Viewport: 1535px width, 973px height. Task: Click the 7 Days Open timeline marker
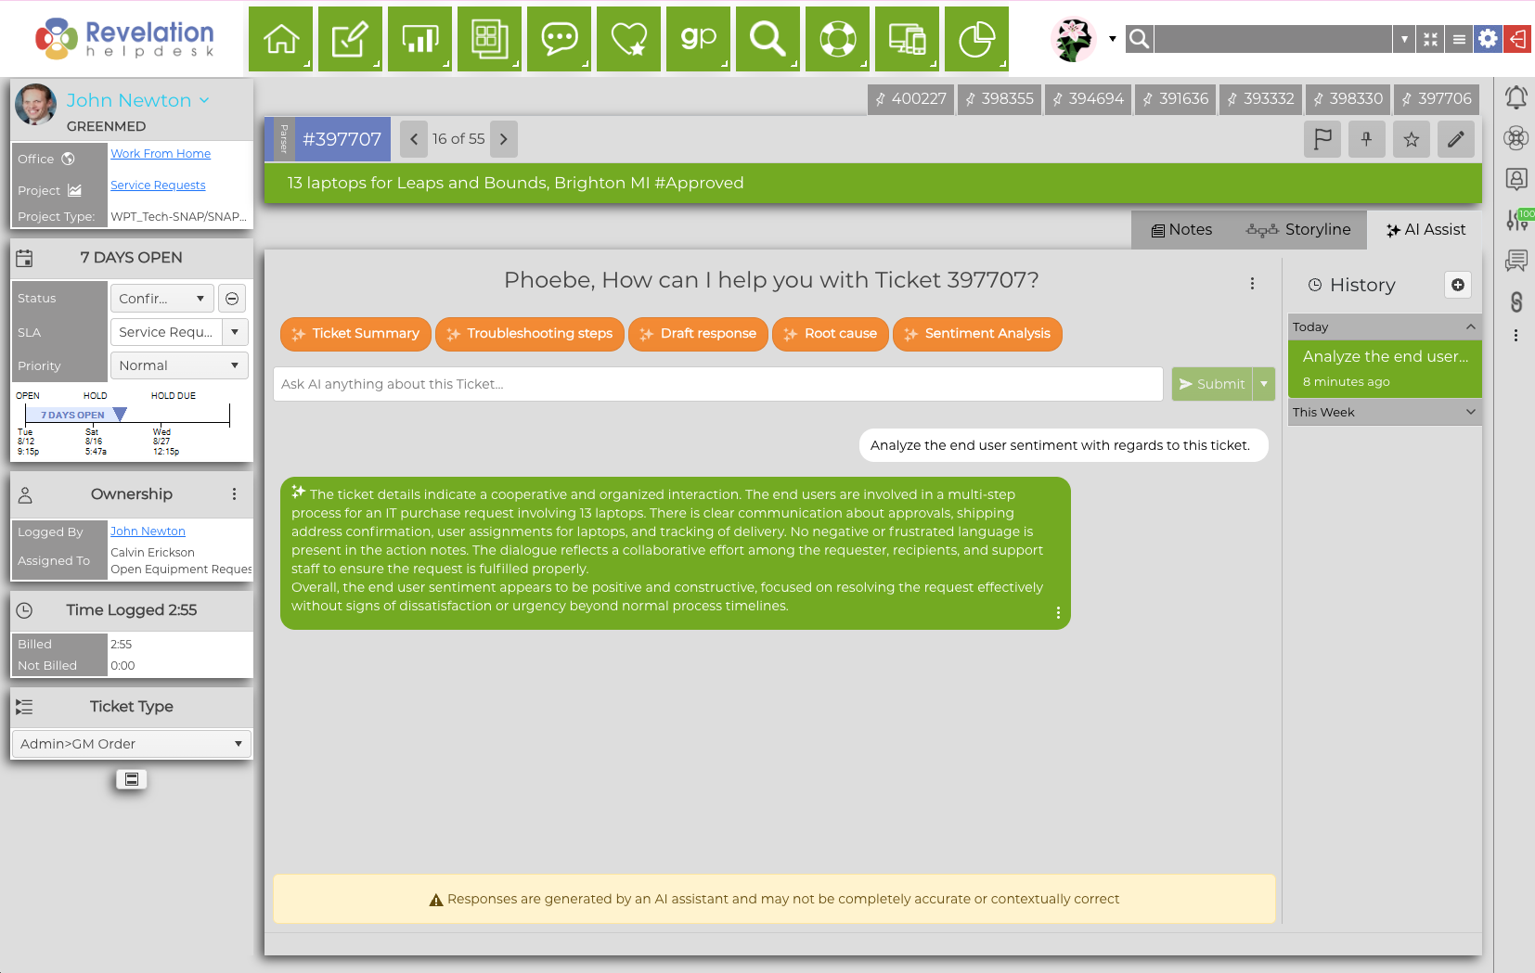[120, 415]
